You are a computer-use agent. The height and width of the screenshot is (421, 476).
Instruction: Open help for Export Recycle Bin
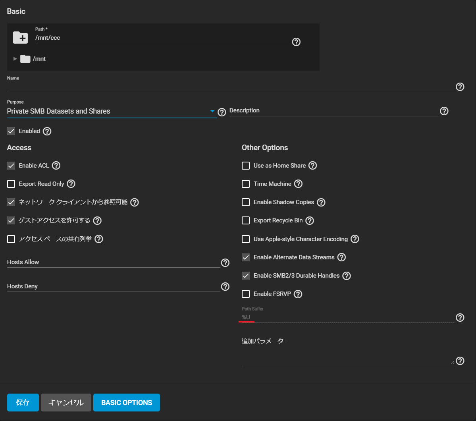(310, 220)
